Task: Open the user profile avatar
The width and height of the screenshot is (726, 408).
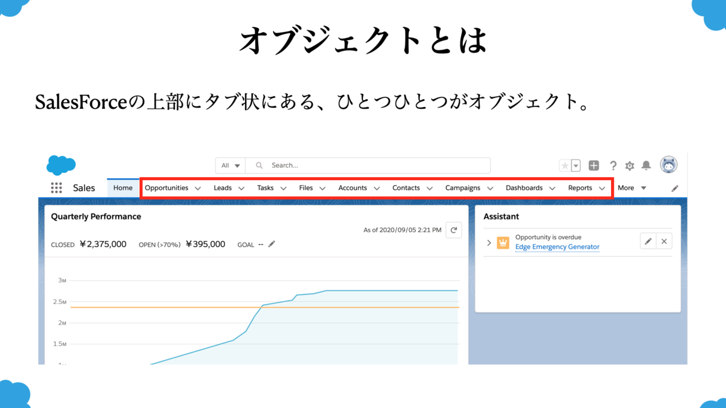Action: [669, 164]
